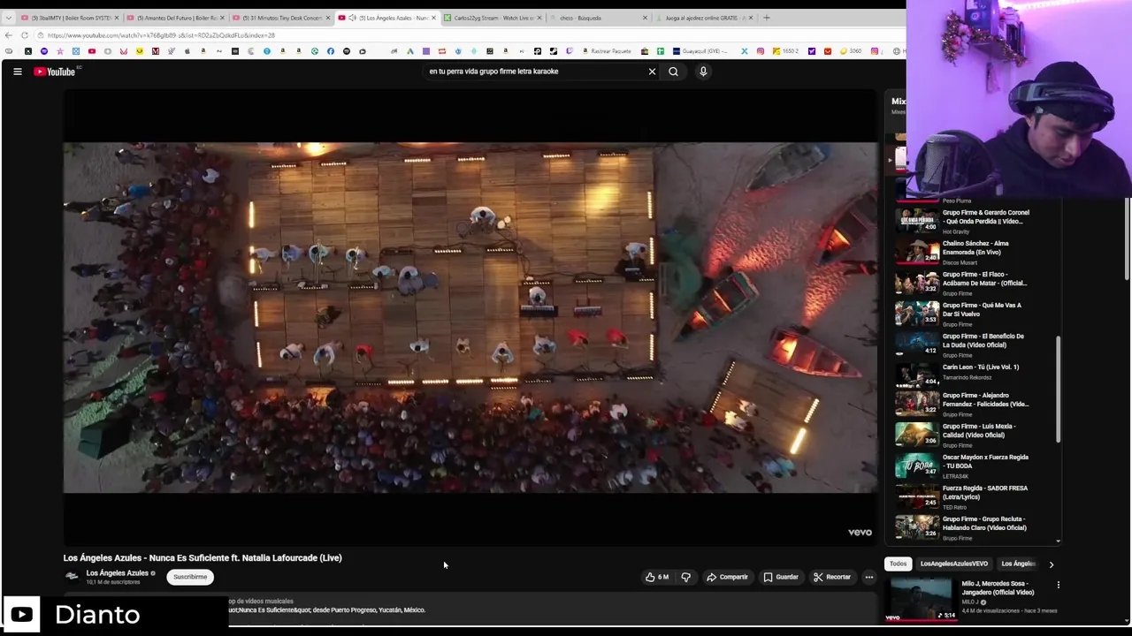Play Grupo Firme El Beneficio De La Duda
Image resolution: width=1132 pixels, height=636 pixels.
(973, 344)
